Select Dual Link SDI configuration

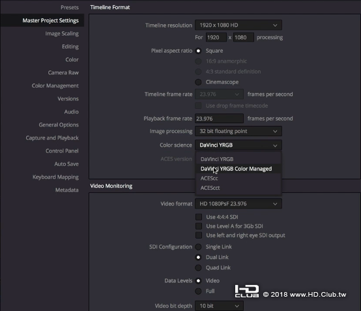click(198, 258)
